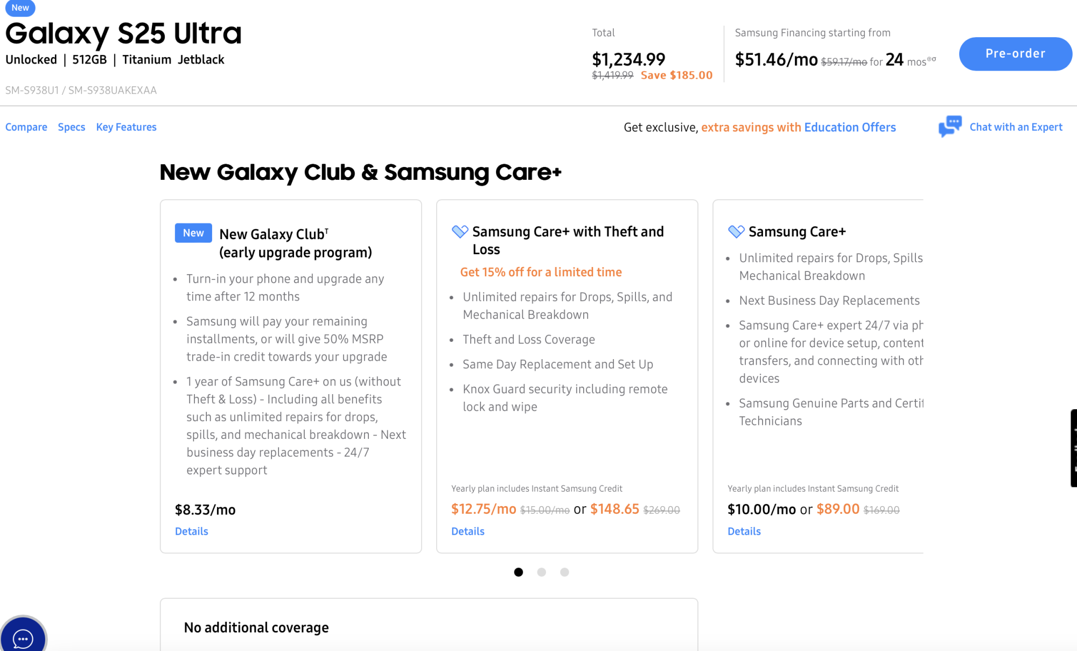Jump to the Specs section
The image size is (1077, 651).
[x=72, y=127]
